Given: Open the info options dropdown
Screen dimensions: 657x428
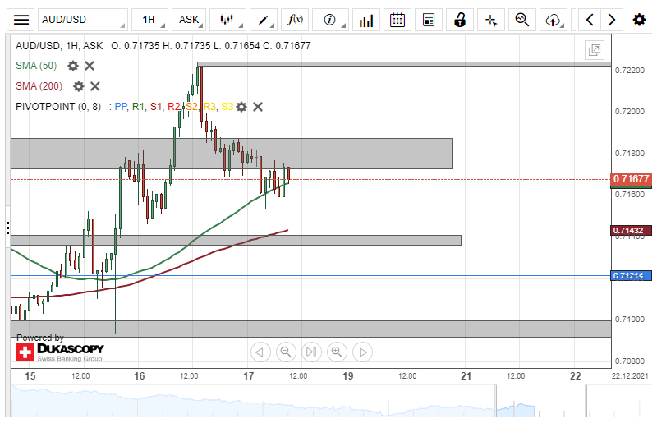Looking at the screenshot, I should [x=330, y=20].
